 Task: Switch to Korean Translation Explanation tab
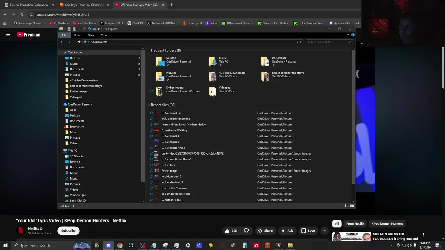29,5
